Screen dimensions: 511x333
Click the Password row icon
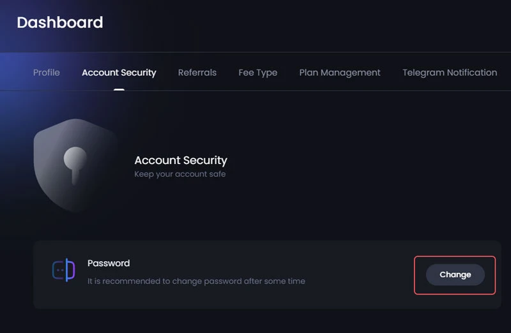click(63, 271)
